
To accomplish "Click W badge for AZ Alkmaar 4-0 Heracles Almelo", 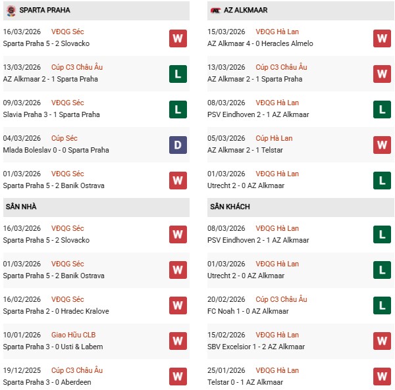I will (x=382, y=38).
